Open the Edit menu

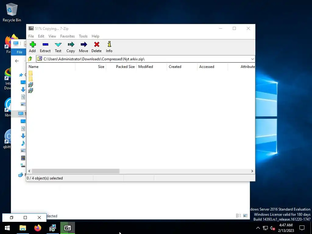41,36
